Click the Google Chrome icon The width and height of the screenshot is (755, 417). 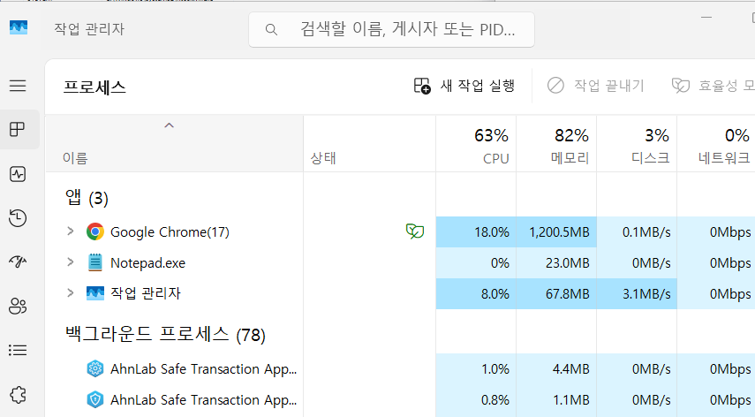tap(94, 231)
